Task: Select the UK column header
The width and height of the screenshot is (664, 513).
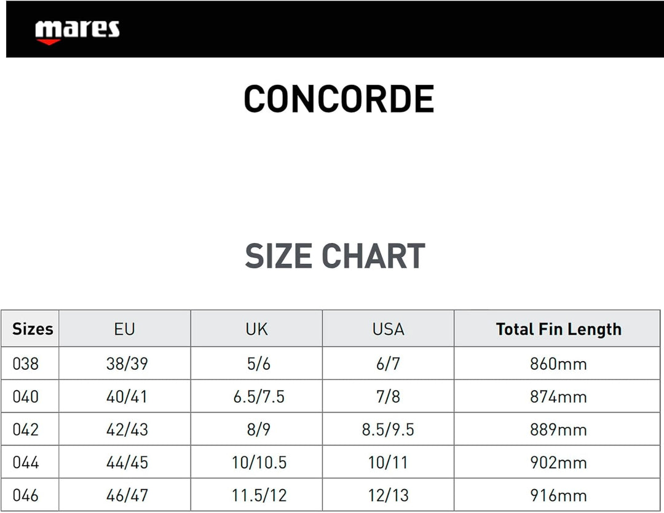Action: [x=256, y=329]
